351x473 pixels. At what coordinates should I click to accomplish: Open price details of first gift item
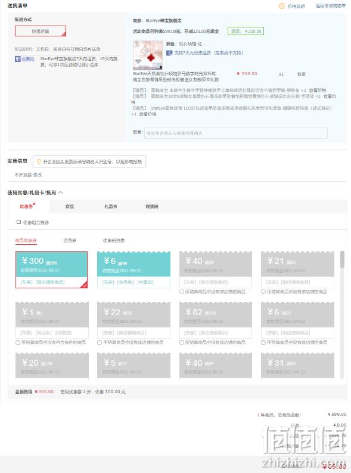point(318,90)
